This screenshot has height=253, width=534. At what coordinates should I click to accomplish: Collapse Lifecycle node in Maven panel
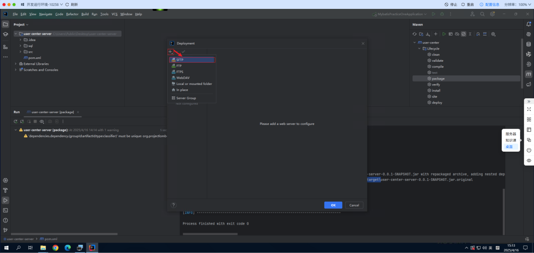tap(420, 49)
